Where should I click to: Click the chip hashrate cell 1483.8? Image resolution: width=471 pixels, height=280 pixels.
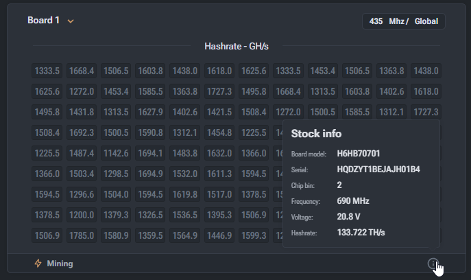[x=184, y=153]
